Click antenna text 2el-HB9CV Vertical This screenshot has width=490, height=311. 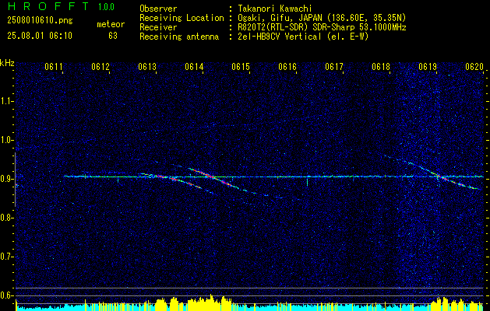click(280, 37)
